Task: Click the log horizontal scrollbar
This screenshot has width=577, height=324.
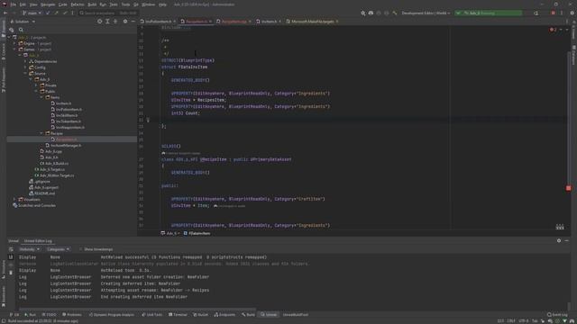Action: [137, 310]
